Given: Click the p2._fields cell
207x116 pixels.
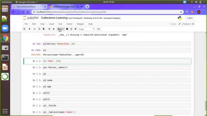Looking at the screenshot, I should [116, 106].
